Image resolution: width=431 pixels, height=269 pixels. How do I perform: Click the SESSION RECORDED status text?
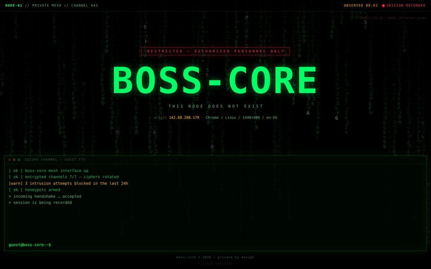406,5
